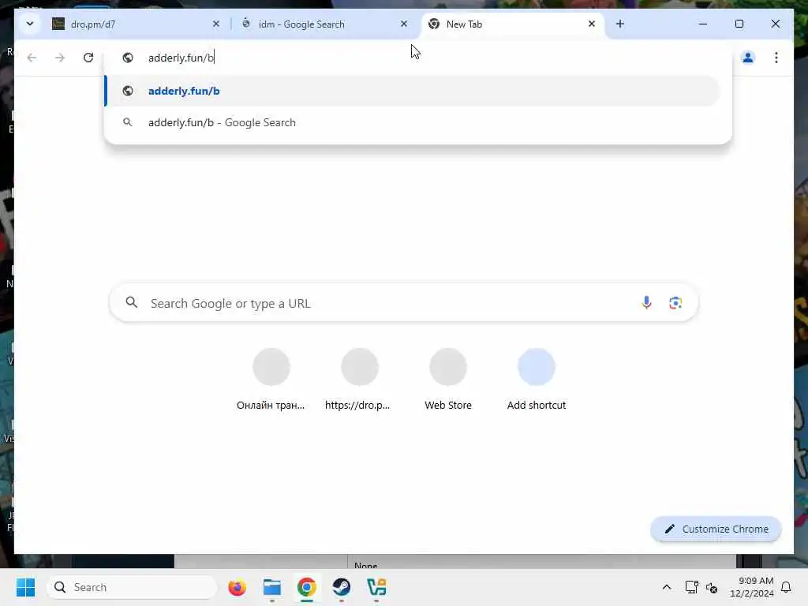Choose the adderly.fun/b URL suggestion
808x606 pixels.
(x=412, y=91)
